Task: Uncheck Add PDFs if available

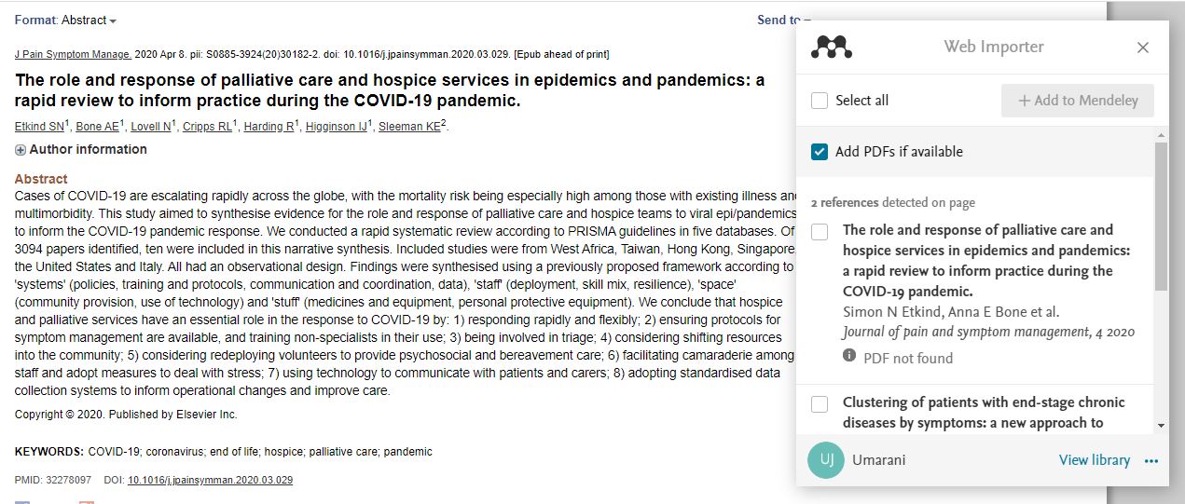Action: tap(820, 152)
